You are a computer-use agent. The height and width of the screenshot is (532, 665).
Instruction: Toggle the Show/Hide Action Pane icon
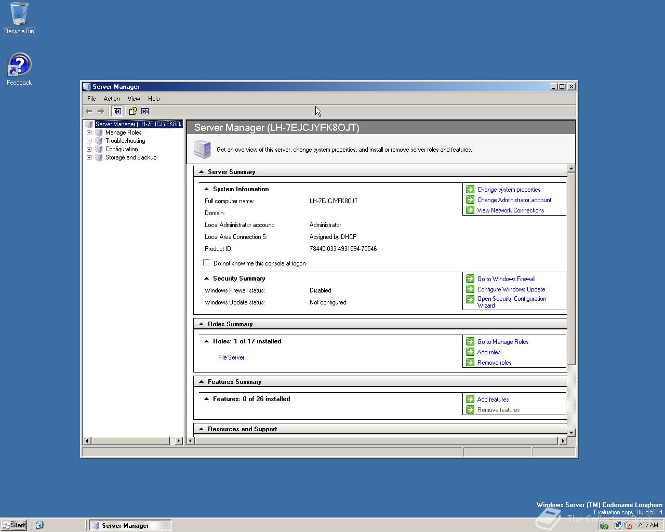point(145,111)
